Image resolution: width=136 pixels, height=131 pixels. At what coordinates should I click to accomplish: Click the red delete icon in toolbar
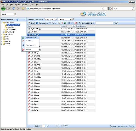(62, 23)
